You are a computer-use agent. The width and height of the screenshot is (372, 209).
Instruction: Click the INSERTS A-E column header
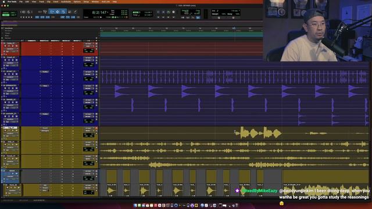[44, 41]
